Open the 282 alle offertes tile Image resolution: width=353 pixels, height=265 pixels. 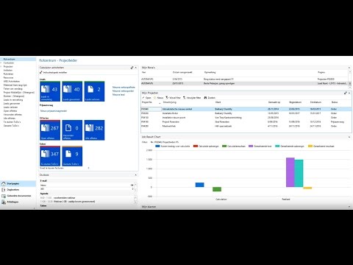[x=94, y=130]
